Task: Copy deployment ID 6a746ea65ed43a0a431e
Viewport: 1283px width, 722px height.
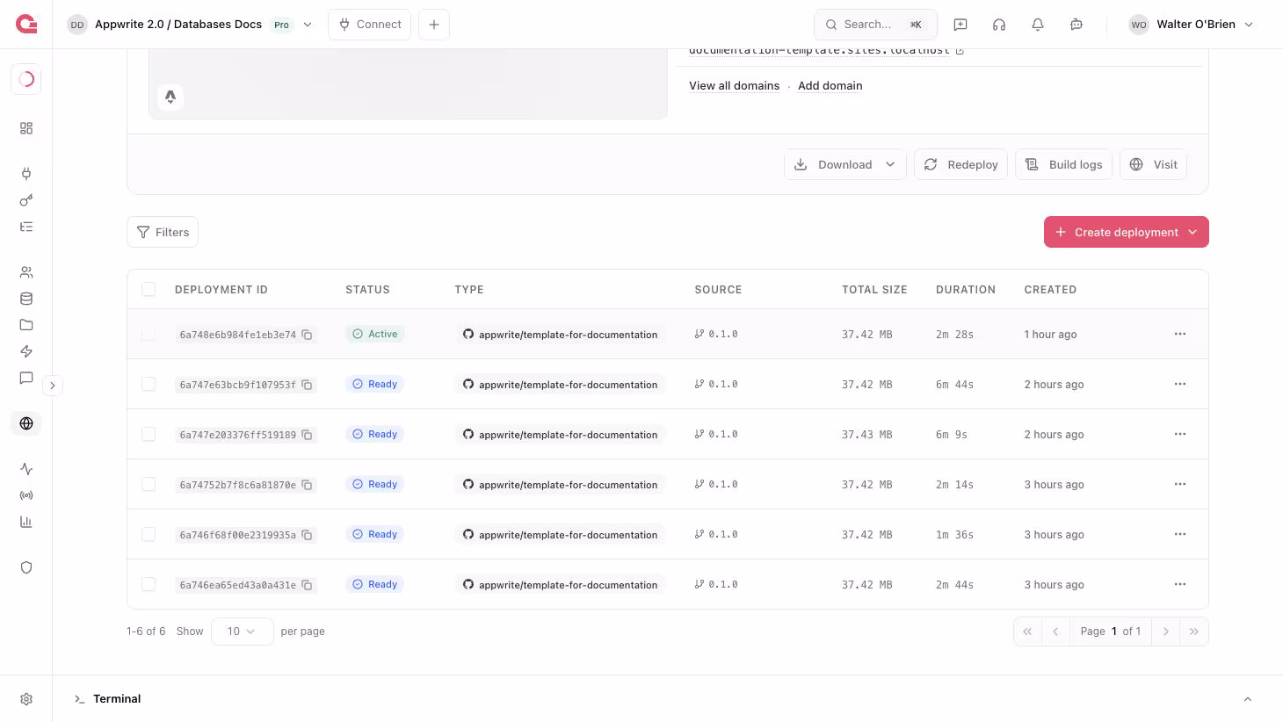Action: click(307, 585)
